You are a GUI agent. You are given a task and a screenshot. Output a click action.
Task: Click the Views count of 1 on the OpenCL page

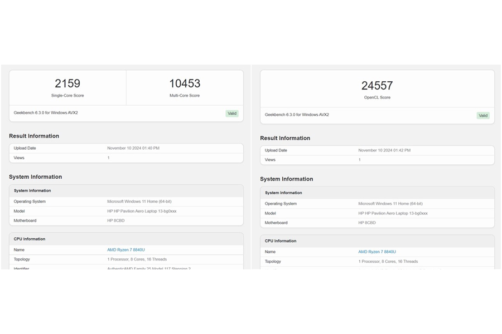point(360,160)
